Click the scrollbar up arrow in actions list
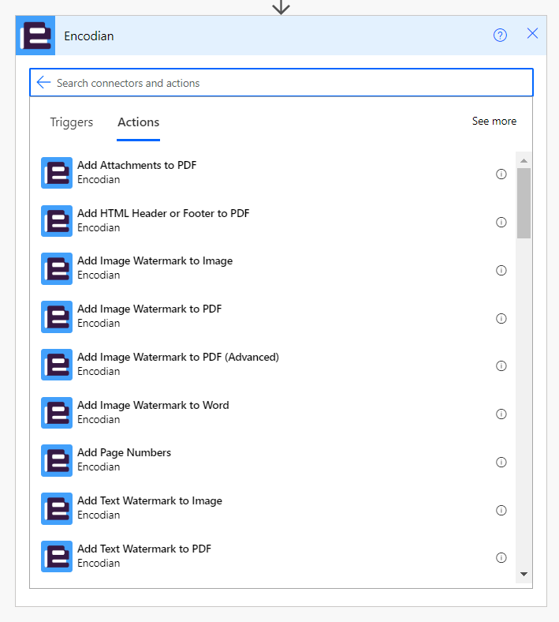 click(x=524, y=160)
